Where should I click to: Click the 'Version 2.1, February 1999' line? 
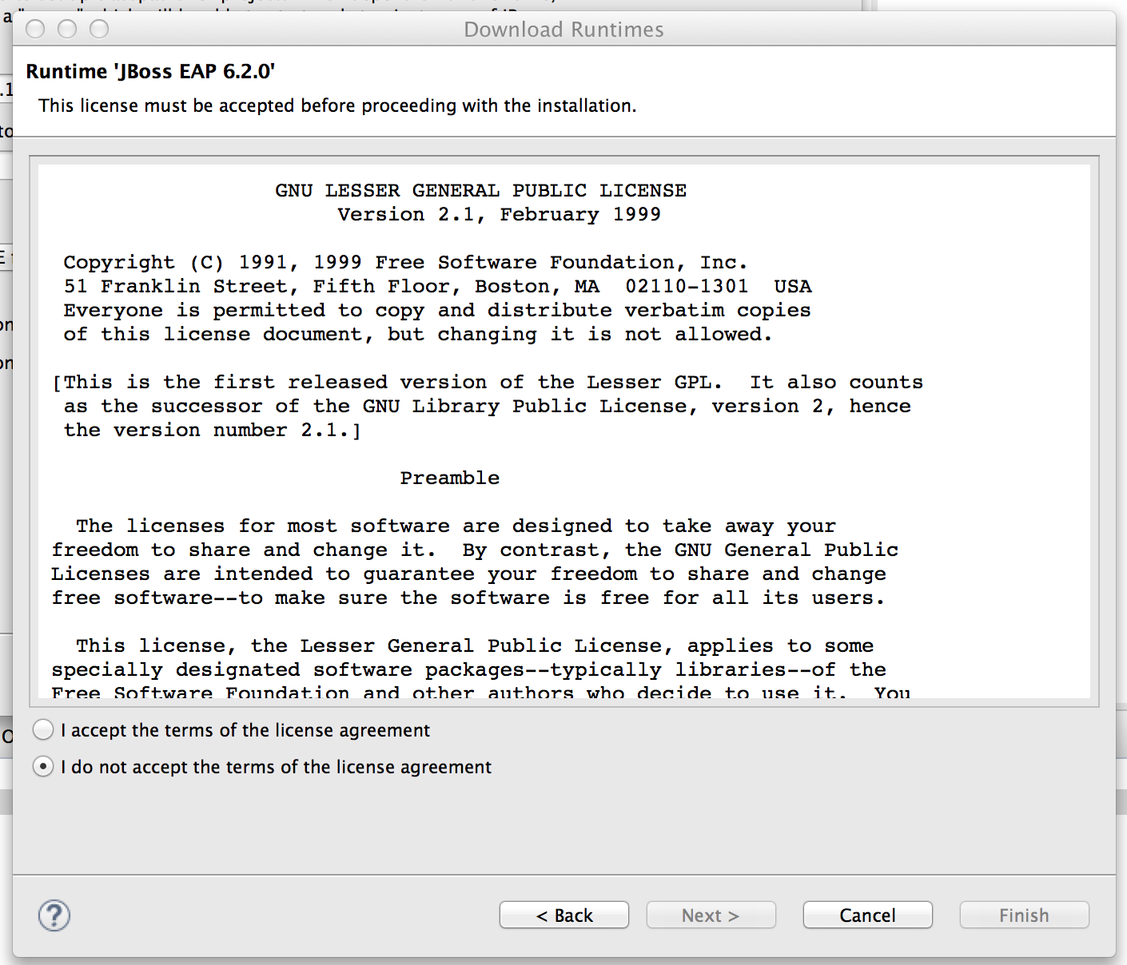(x=500, y=215)
